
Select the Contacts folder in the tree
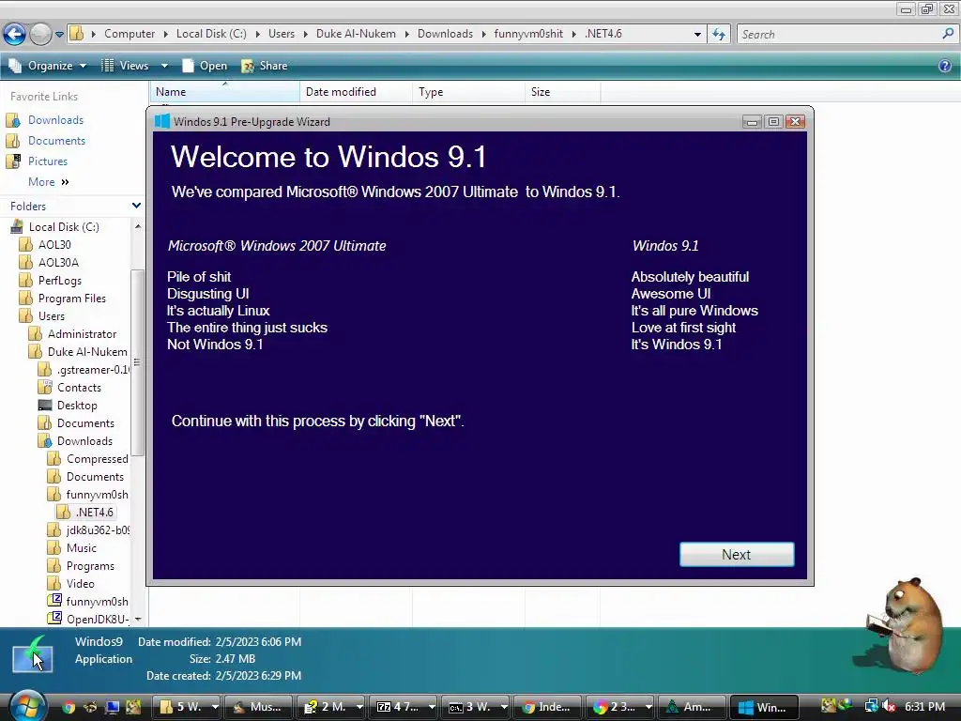tap(79, 388)
